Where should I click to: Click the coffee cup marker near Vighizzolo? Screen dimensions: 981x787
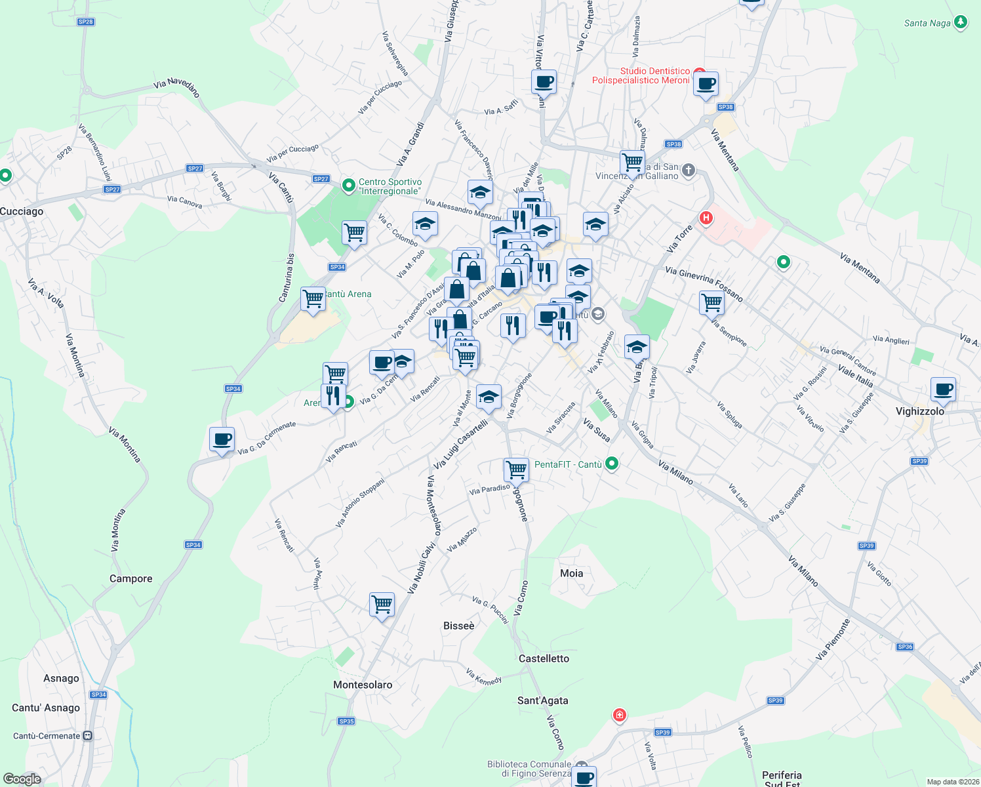(x=943, y=390)
